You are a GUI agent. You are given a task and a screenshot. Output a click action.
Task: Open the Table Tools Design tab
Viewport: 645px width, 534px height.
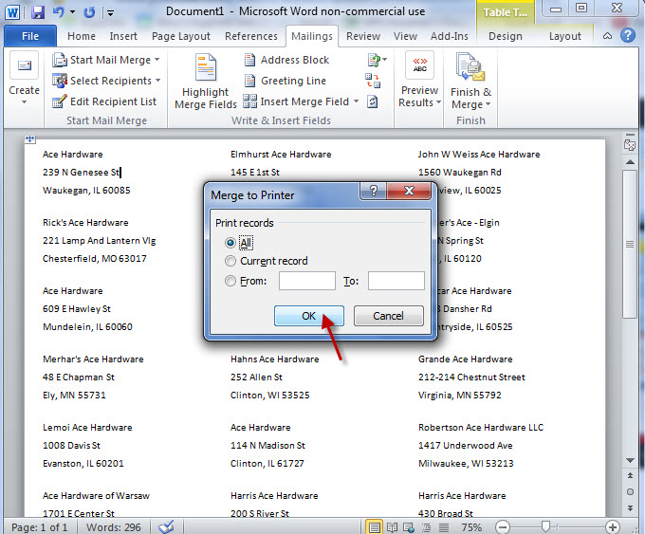[x=506, y=36]
